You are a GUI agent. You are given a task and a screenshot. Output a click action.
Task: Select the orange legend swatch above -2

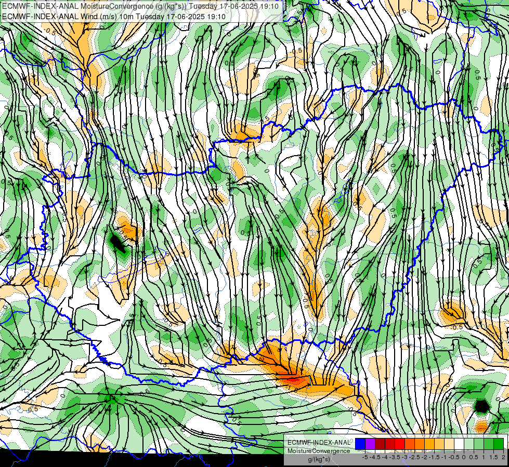(x=420, y=444)
